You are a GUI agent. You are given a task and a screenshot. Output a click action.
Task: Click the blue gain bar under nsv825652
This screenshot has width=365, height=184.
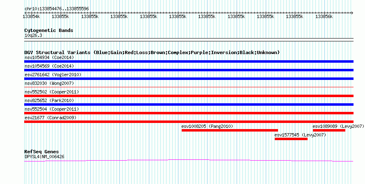pos(189,104)
